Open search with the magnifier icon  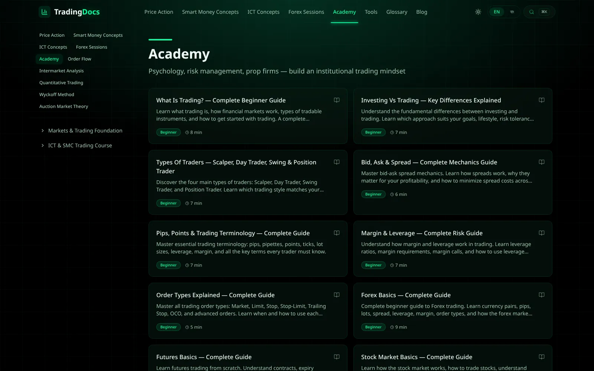tap(532, 12)
